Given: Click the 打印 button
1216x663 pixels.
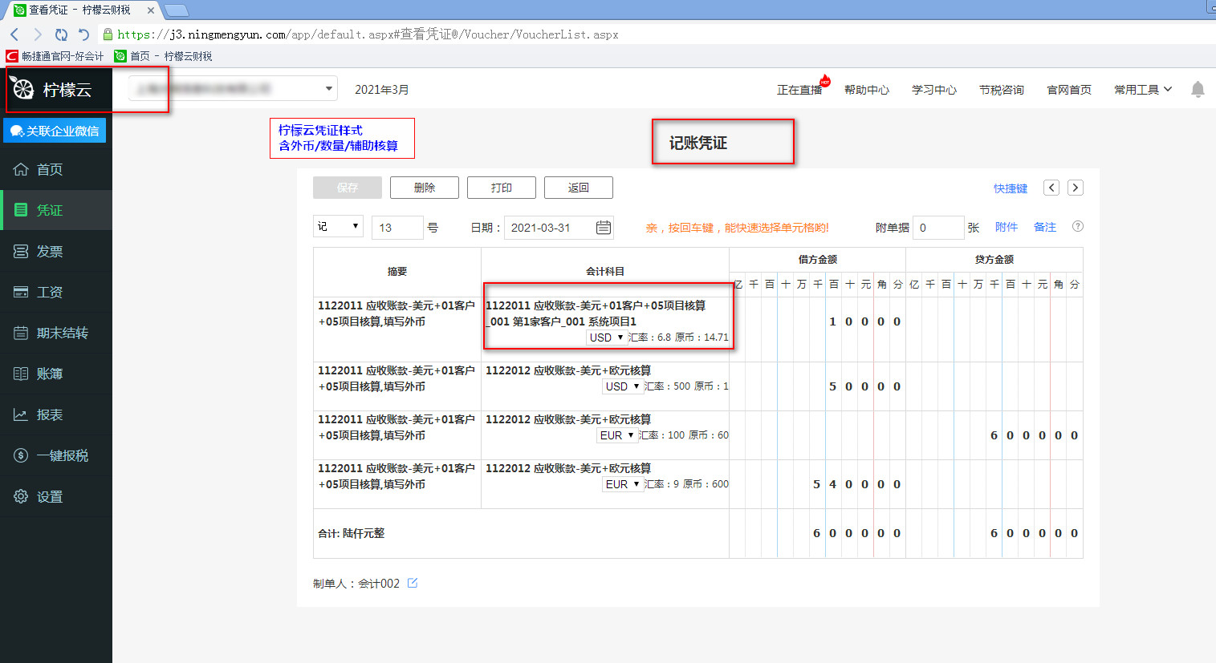Looking at the screenshot, I should tap(501, 188).
